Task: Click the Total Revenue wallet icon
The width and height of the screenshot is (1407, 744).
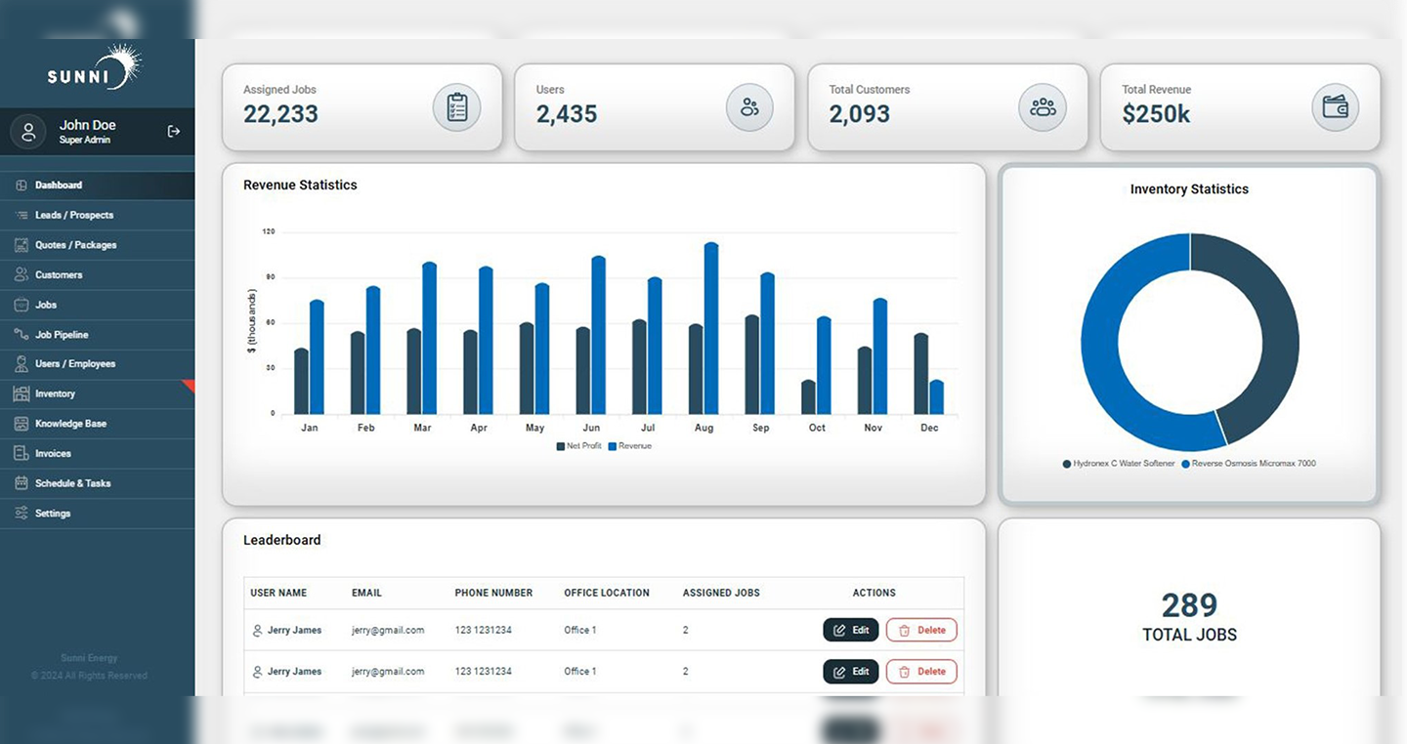Action: [1335, 107]
